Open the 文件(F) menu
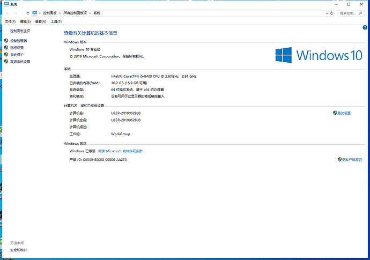370x260 pixels. pos(10,21)
